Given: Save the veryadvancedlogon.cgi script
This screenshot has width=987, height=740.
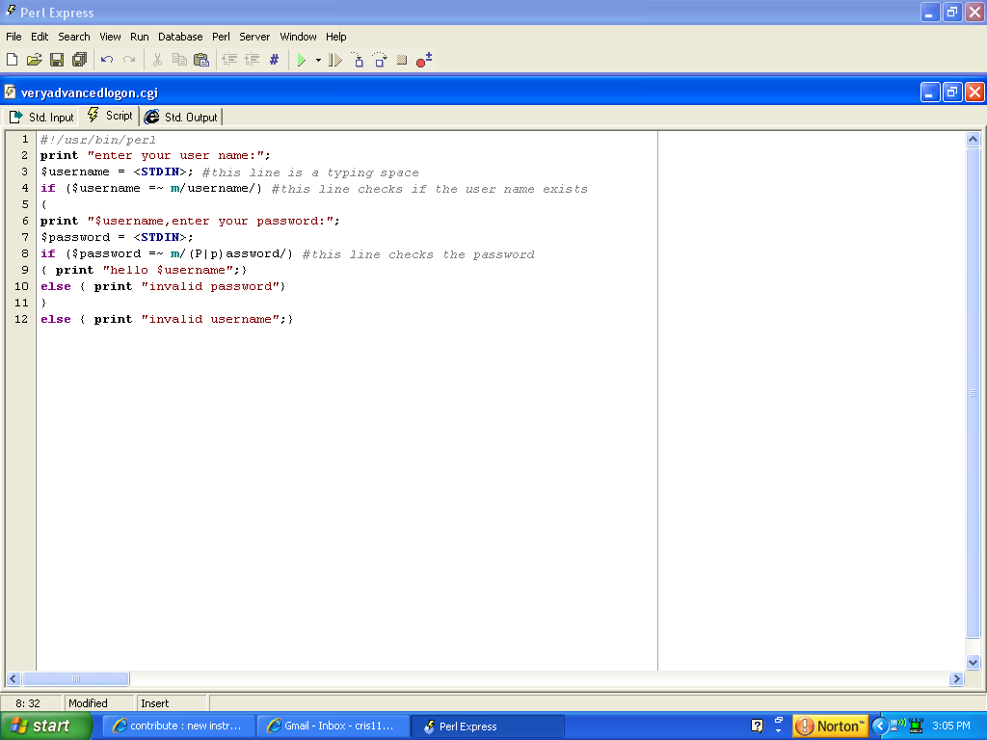Looking at the screenshot, I should point(56,59).
